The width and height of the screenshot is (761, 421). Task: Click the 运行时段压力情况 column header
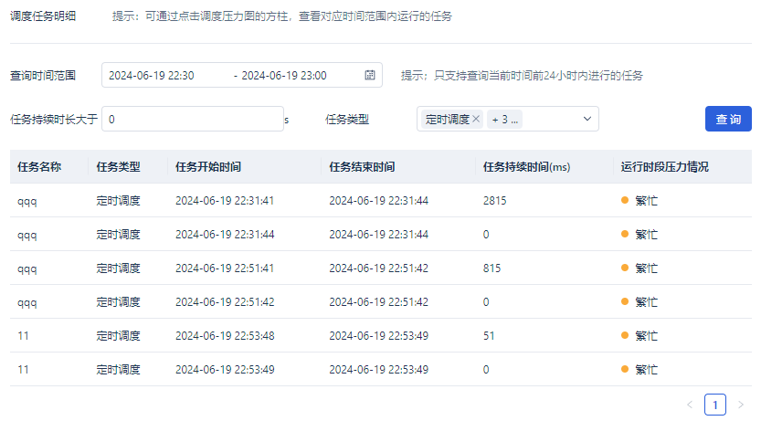tap(664, 167)
